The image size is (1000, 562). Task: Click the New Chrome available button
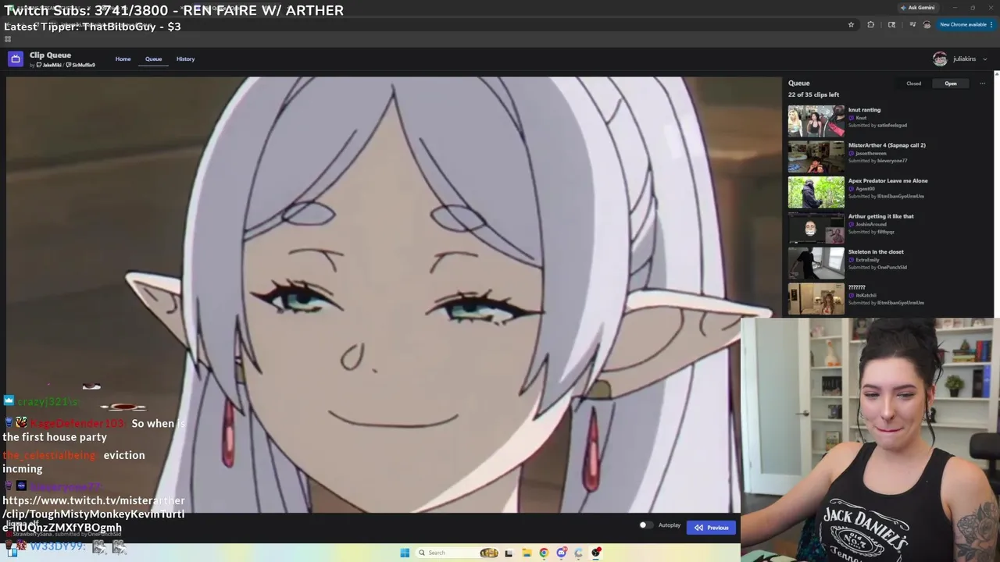[x=966, y=24]
